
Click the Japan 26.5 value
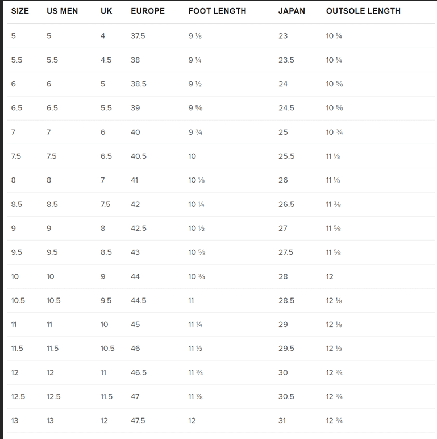[286, 204]
